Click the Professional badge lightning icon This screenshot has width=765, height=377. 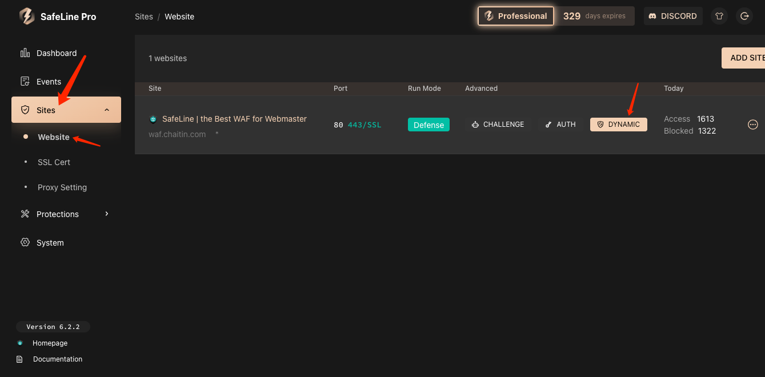click(489, 16)
